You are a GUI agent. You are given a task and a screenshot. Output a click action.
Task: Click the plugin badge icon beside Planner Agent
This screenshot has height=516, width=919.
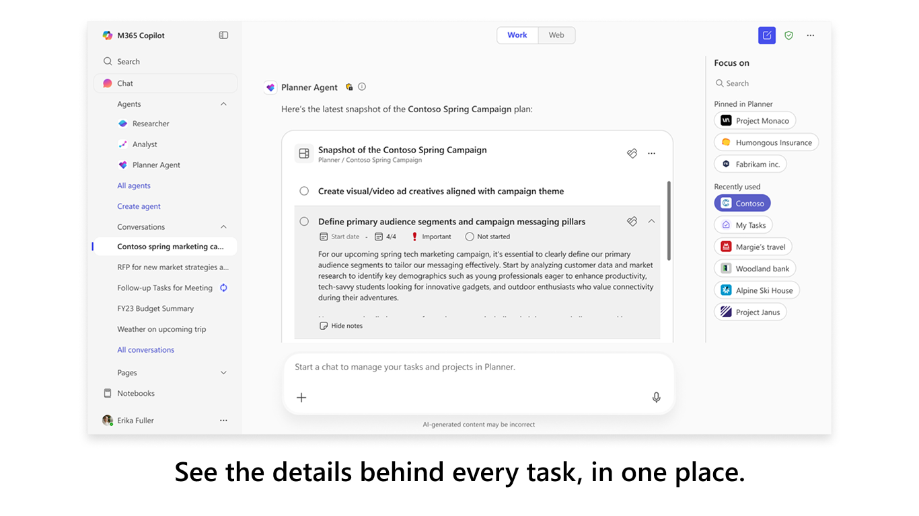coord(349,87)
